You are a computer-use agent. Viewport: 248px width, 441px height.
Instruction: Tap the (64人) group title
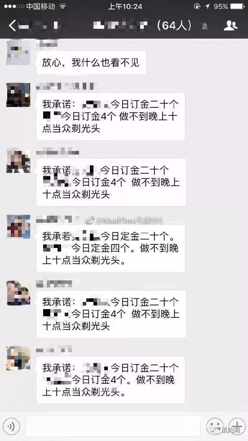point(174,26)
